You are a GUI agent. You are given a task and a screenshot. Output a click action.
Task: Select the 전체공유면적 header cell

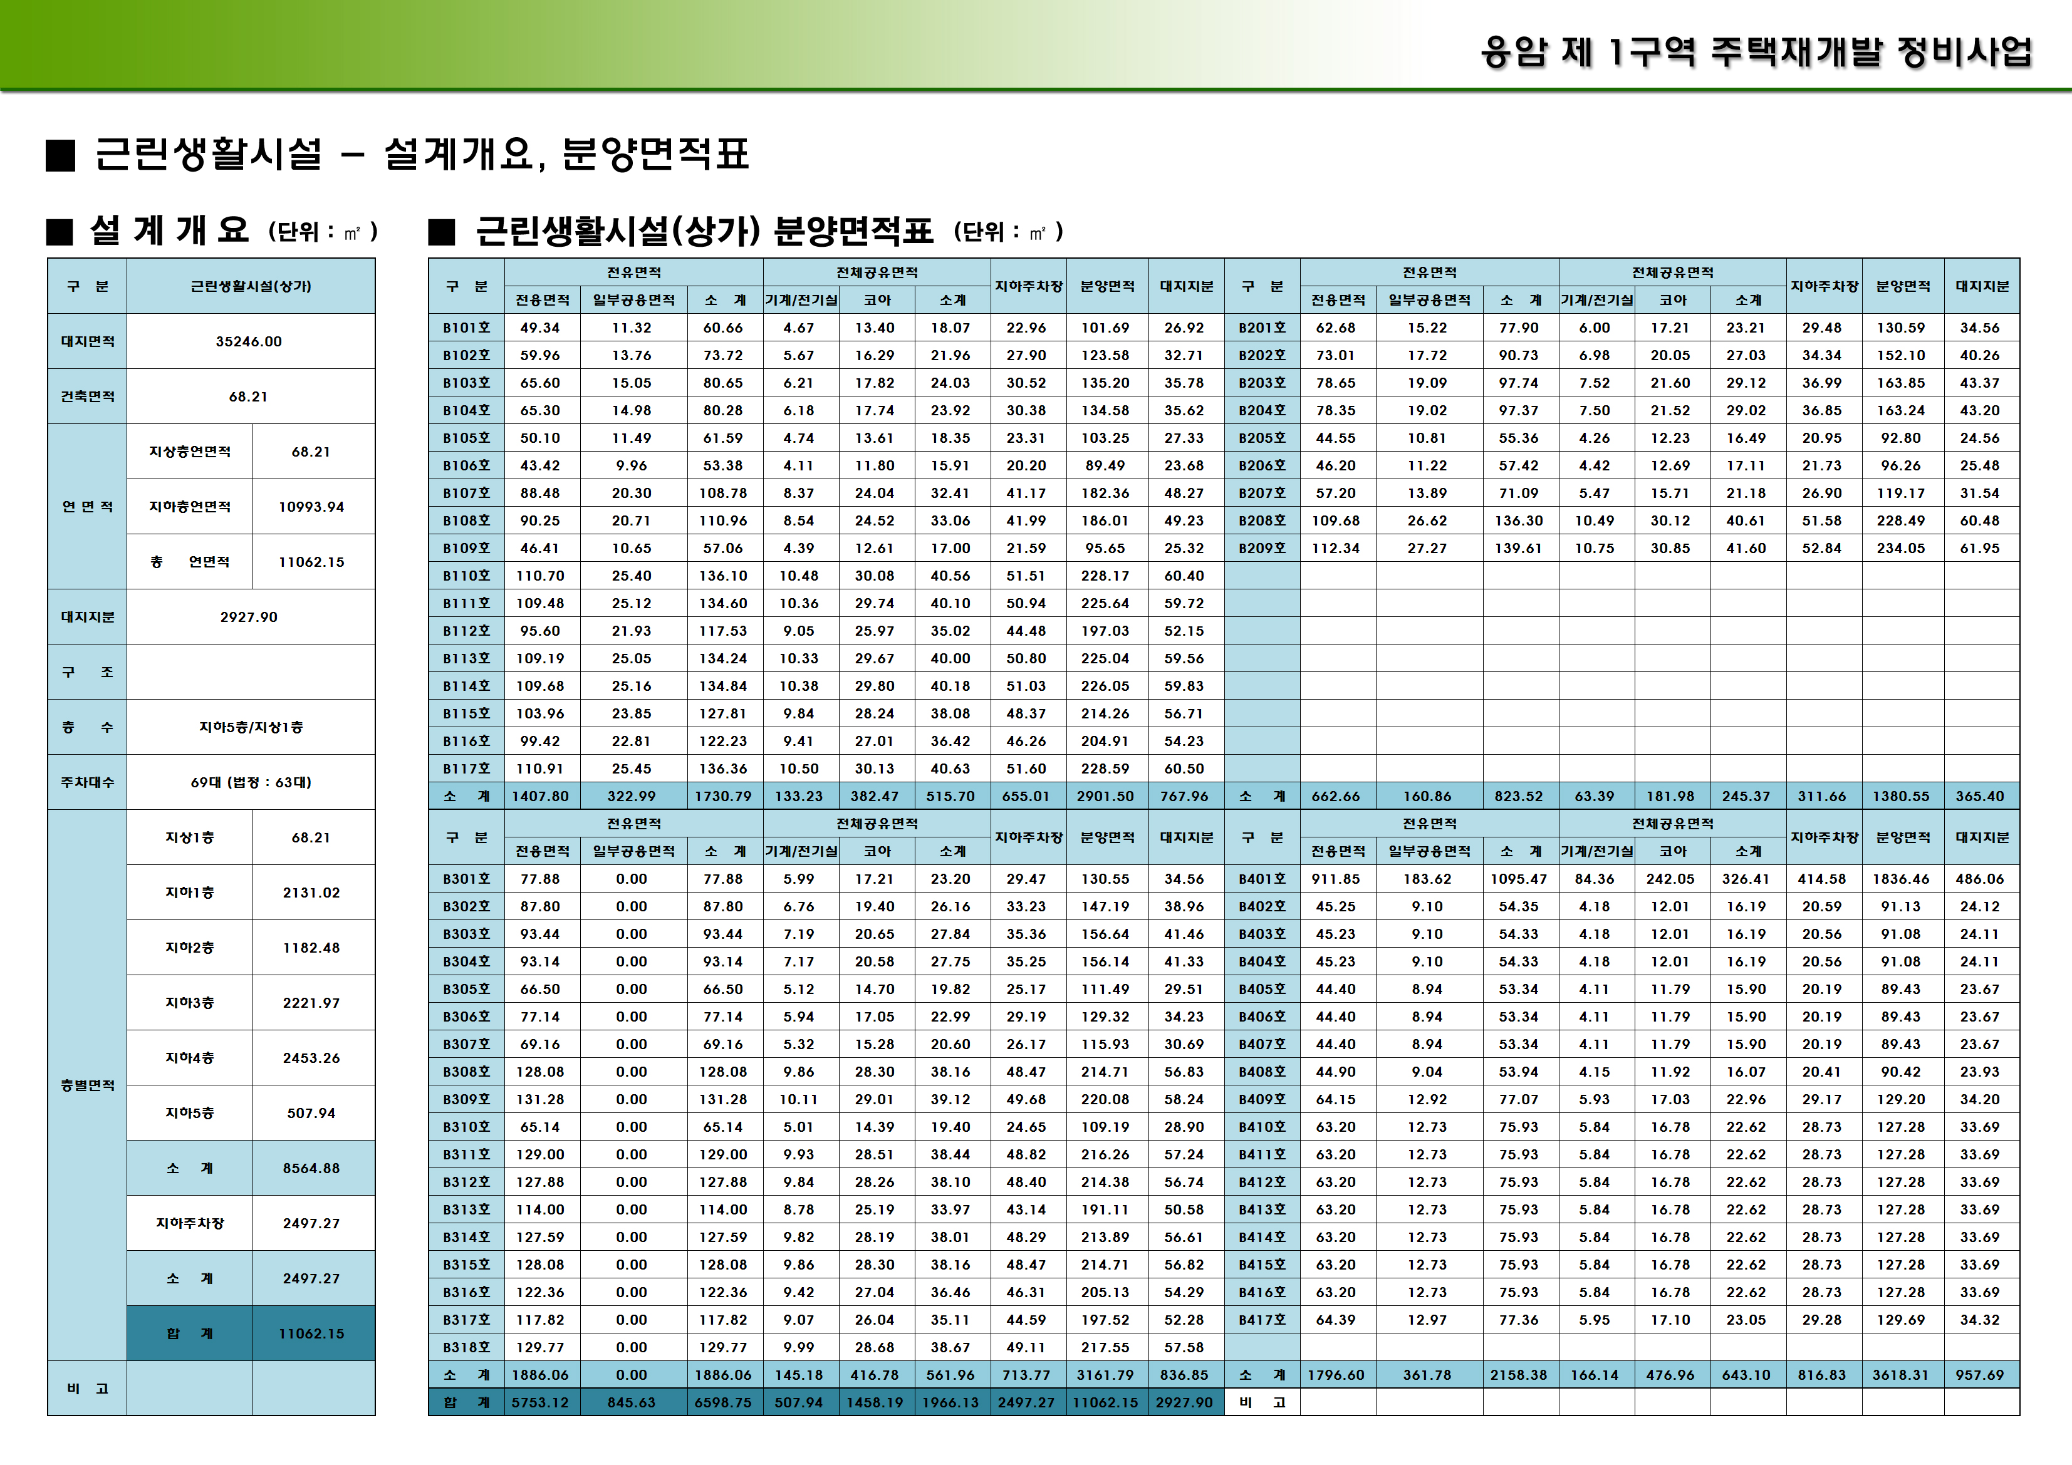point(878,273)
